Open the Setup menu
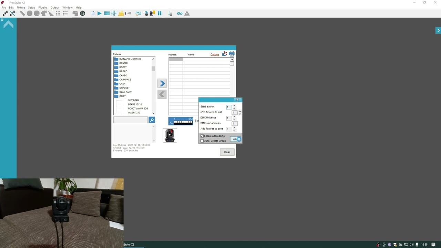 click(31, 8)
